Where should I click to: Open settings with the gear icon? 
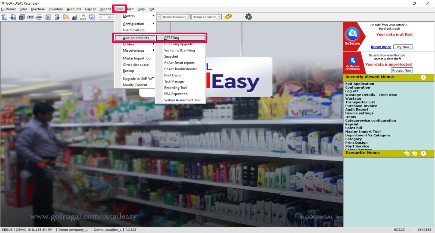click(248, 17)
